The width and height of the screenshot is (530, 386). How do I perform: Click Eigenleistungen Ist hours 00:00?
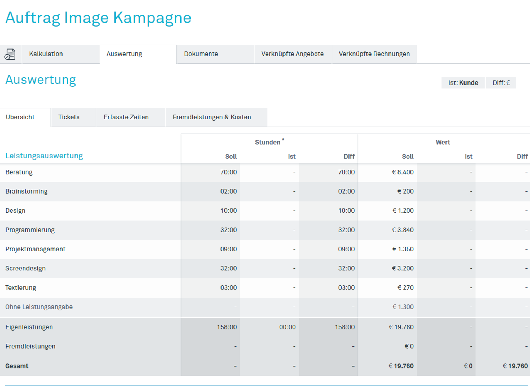(287, 327)
